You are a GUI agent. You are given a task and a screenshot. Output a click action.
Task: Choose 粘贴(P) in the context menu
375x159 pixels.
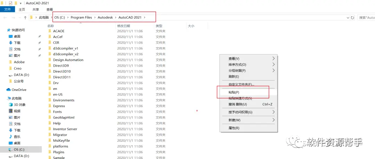pos(249,92)
